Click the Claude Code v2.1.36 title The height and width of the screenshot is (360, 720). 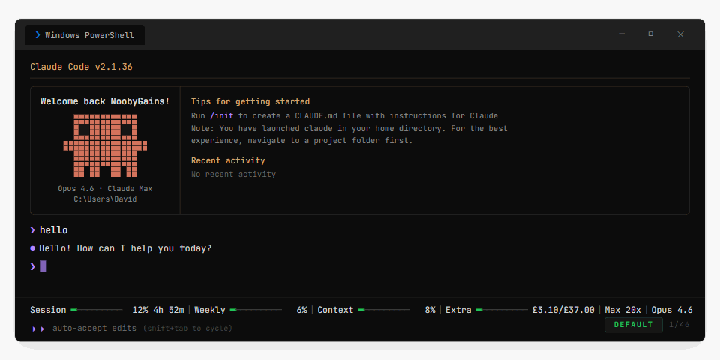tap(81, 67)
